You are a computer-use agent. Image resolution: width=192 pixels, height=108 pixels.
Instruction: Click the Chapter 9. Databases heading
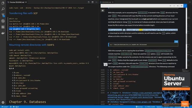pyautogui.click(x=28, y=102)
